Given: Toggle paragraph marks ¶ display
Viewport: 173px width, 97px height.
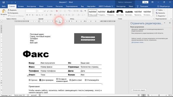Looking at the screenshot, I should click(85, 11).
